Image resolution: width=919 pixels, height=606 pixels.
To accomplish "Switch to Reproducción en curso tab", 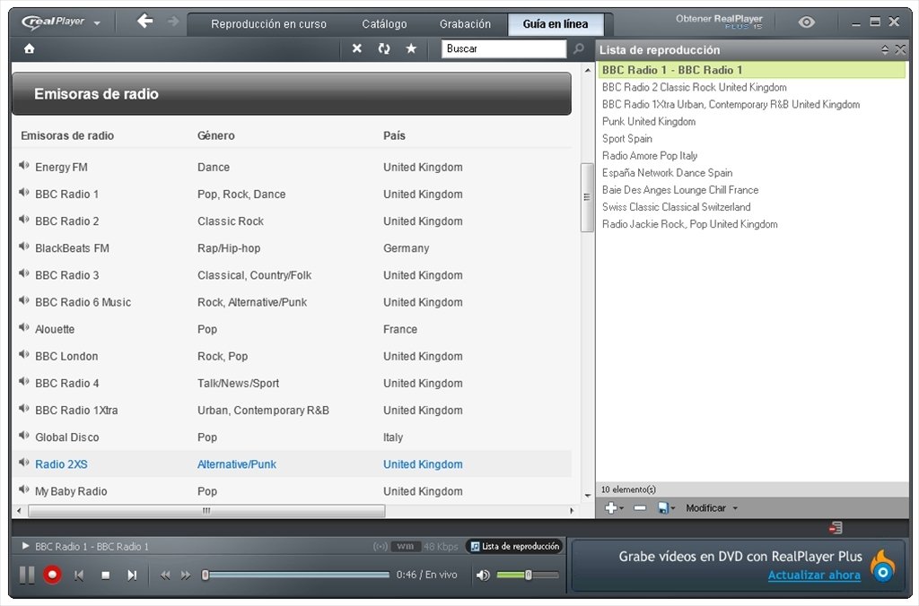I will coord(268,24).
